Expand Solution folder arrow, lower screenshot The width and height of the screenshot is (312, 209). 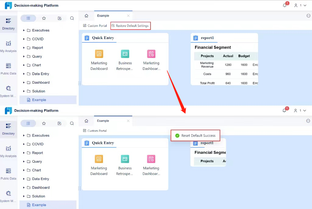(x=24, y=196)
